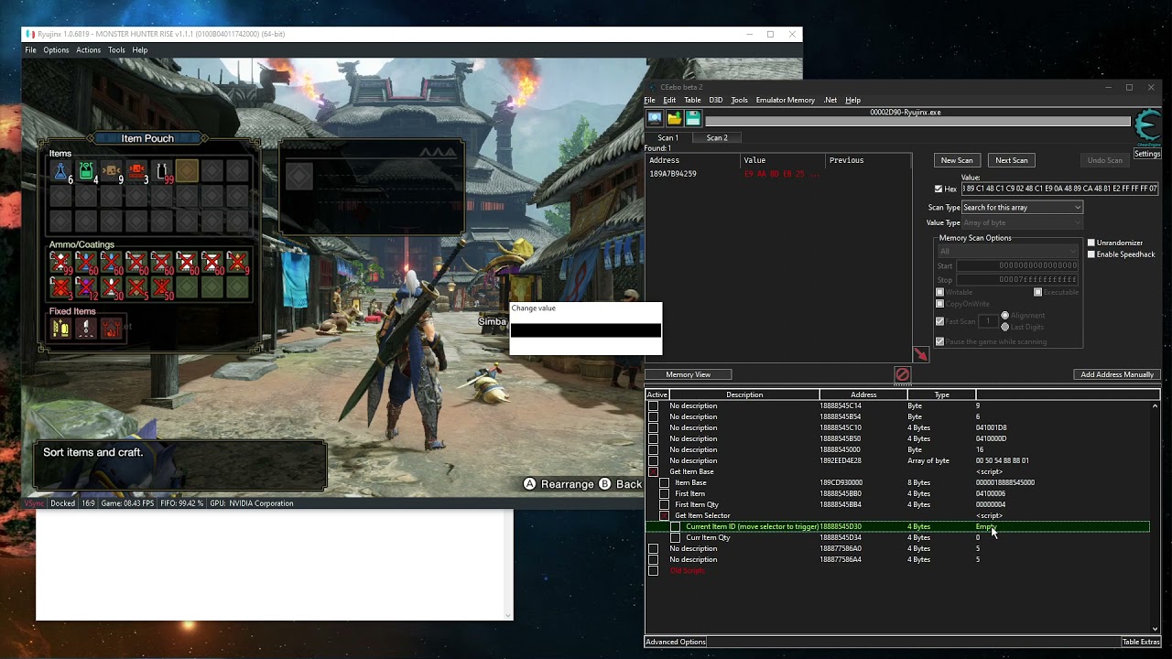Select the highlighted gold empty pouch slot

pos(187,171)
